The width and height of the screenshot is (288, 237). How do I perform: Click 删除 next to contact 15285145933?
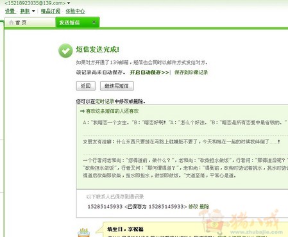click(x=204, y=206)
